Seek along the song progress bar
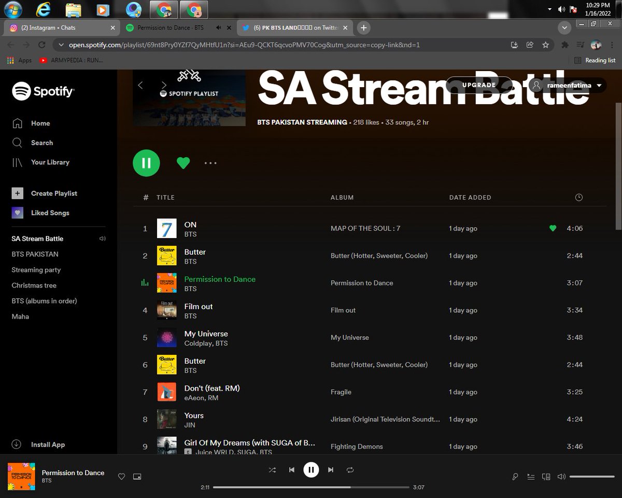 (x=311, y=487)
